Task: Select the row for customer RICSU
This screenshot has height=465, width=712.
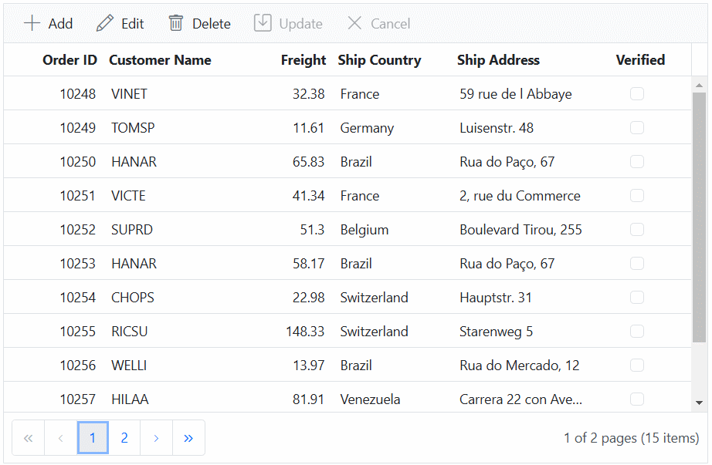Action: tap(348, 331)
